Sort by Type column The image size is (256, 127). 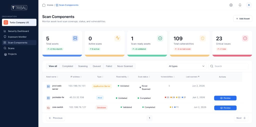[x=100, y=77]
